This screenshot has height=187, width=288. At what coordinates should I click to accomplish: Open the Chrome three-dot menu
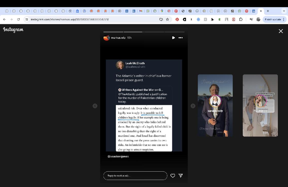click(x=284, y=20)
